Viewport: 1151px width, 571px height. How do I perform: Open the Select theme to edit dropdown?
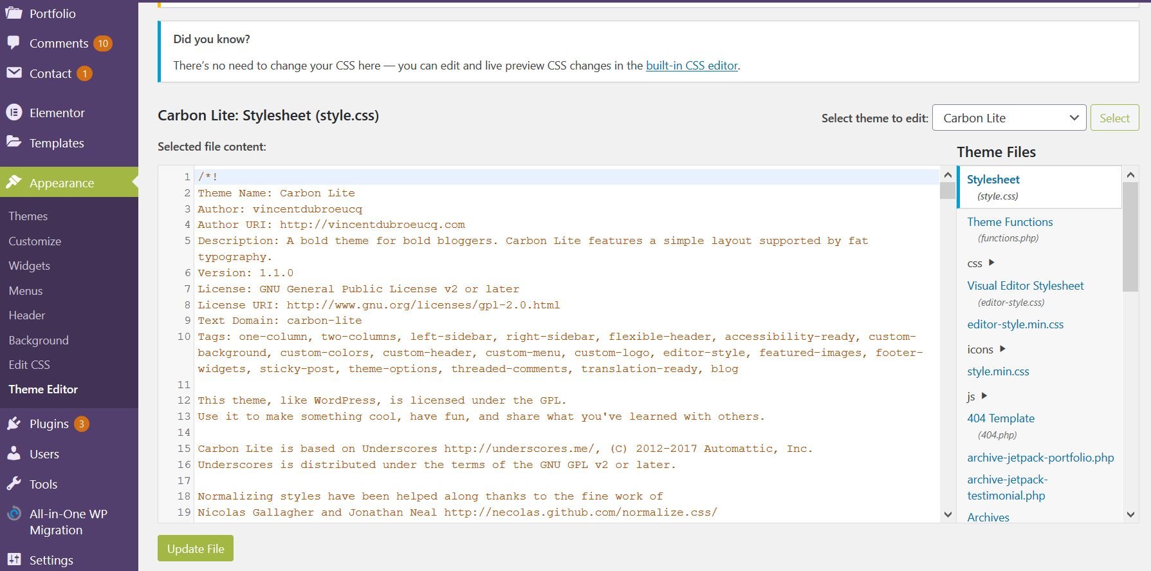coord(1009,118)
